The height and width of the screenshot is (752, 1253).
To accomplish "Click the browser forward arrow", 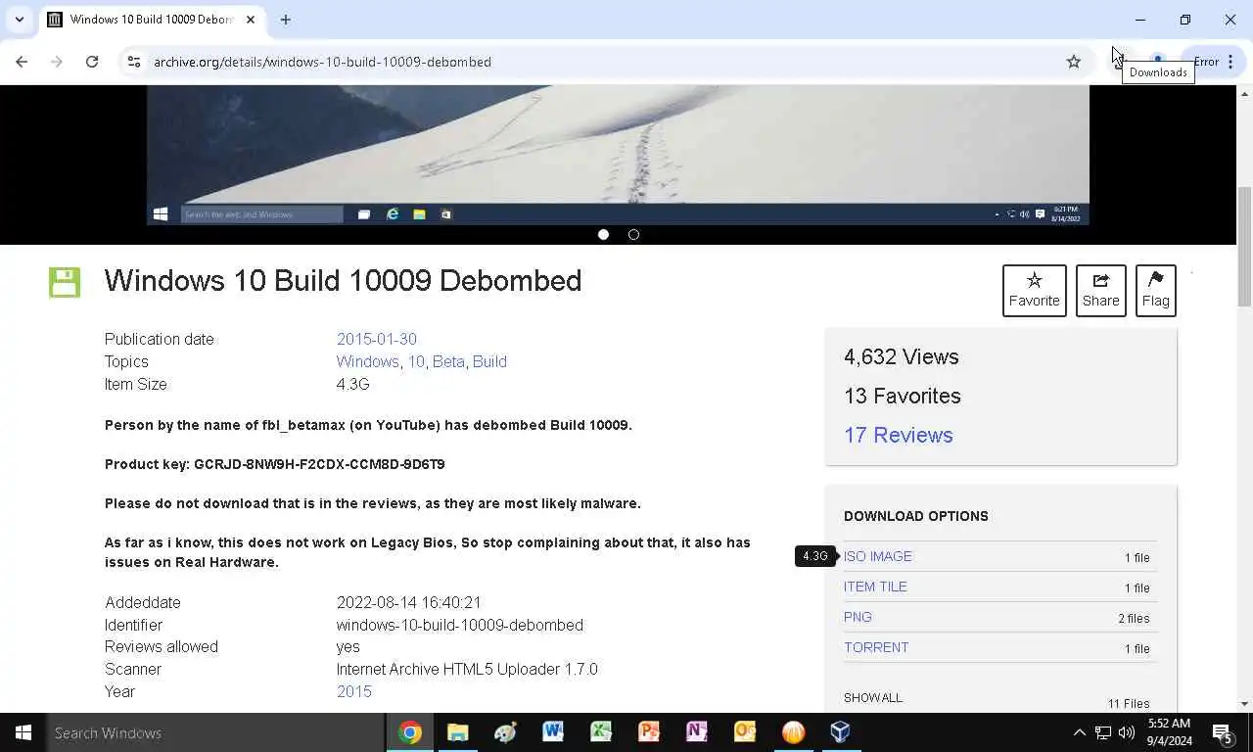I will point(57,62).
